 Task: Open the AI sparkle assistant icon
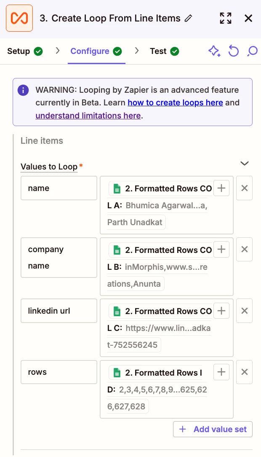pyautogui.click(x=214, y=51)
